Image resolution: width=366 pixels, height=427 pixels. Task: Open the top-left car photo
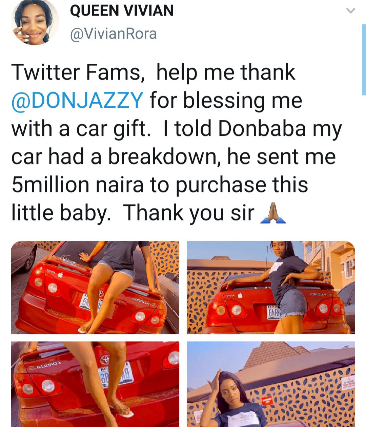pos(95,287)
